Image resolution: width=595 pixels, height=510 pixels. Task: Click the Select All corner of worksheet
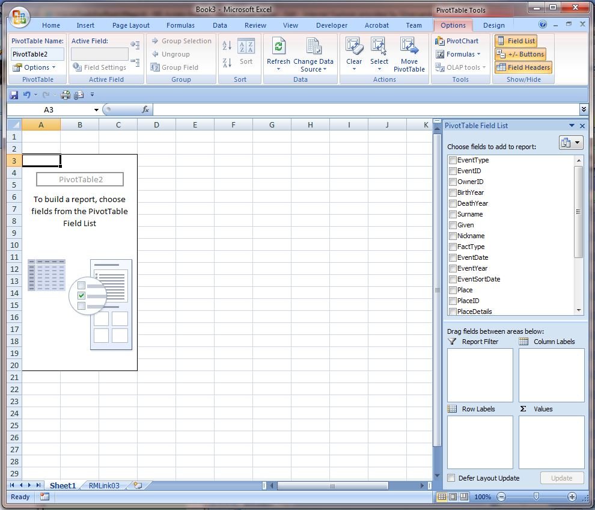click(14, 124)
